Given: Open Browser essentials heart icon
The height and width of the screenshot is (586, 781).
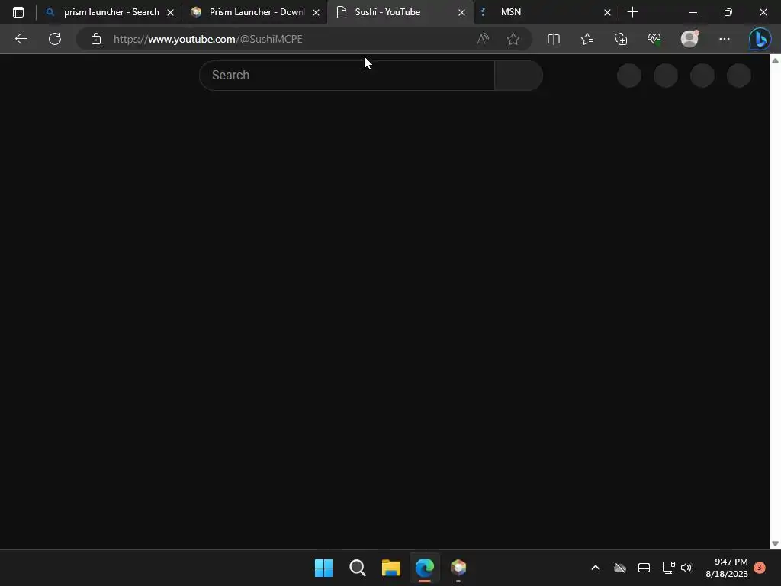Looking at the screenshot, I should [654, 39].
